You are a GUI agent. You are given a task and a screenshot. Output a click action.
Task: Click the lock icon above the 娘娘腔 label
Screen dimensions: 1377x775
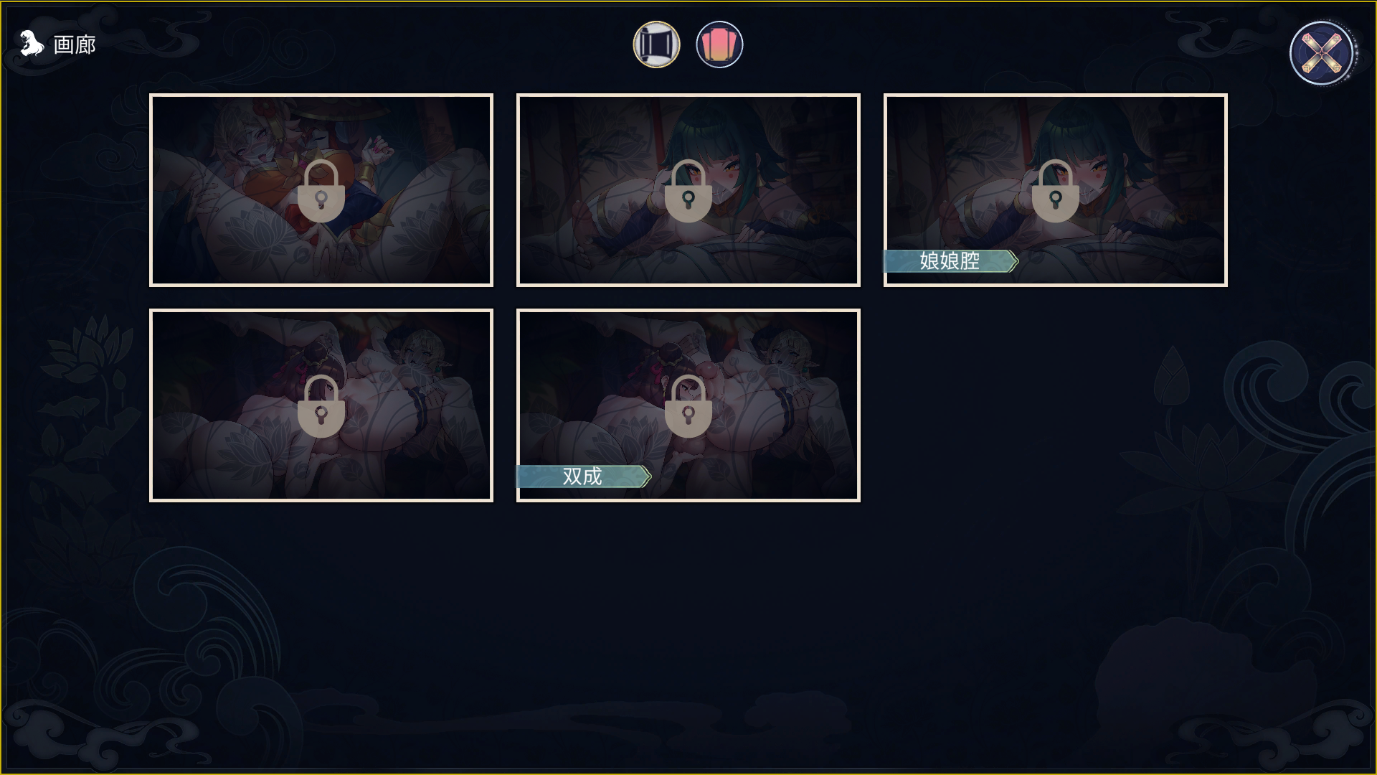pos(1055,191)
